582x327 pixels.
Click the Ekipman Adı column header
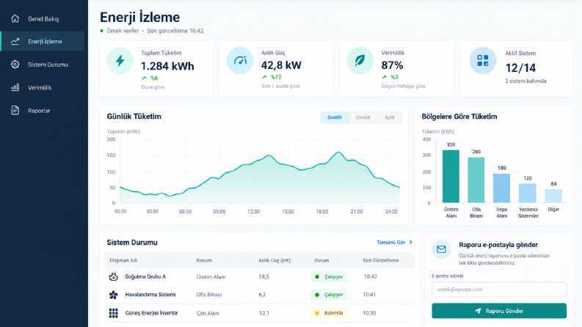tap(123, 260)
